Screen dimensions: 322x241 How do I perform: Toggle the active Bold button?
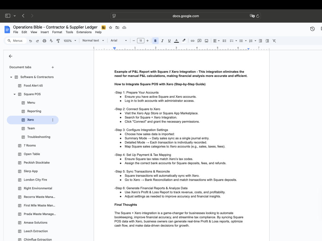(155, 41)
